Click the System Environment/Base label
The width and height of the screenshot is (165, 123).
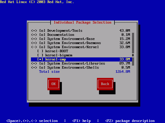click(x=71, y=39)
